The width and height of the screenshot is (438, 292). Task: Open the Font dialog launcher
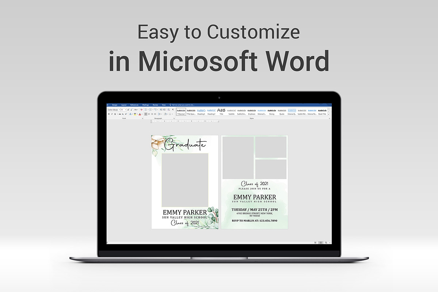point(142,119)
